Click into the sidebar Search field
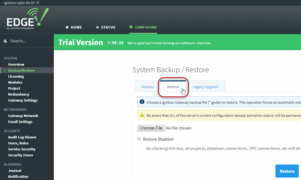The width and height of the screenshot is (301, 180). (x=30, y=41)
